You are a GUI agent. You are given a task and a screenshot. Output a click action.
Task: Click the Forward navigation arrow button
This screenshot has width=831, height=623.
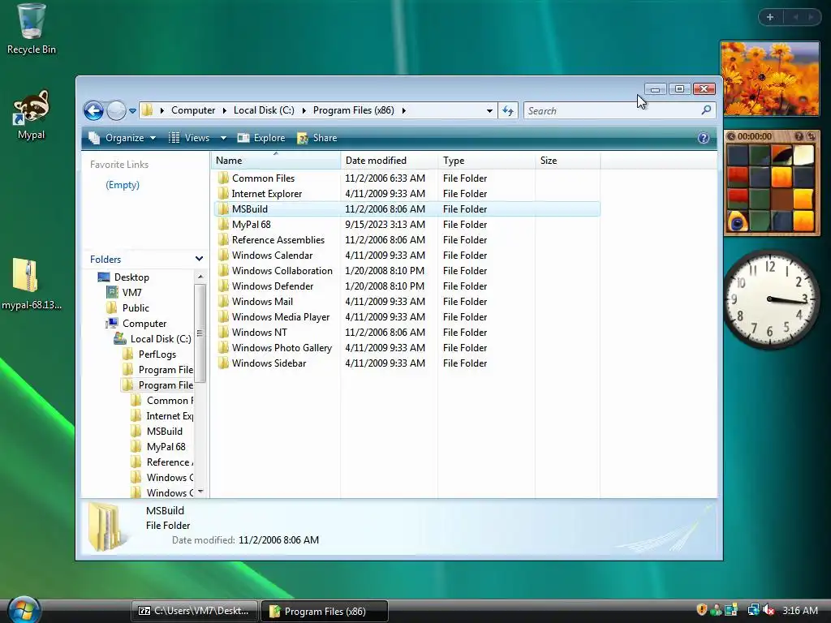point(116,110)
